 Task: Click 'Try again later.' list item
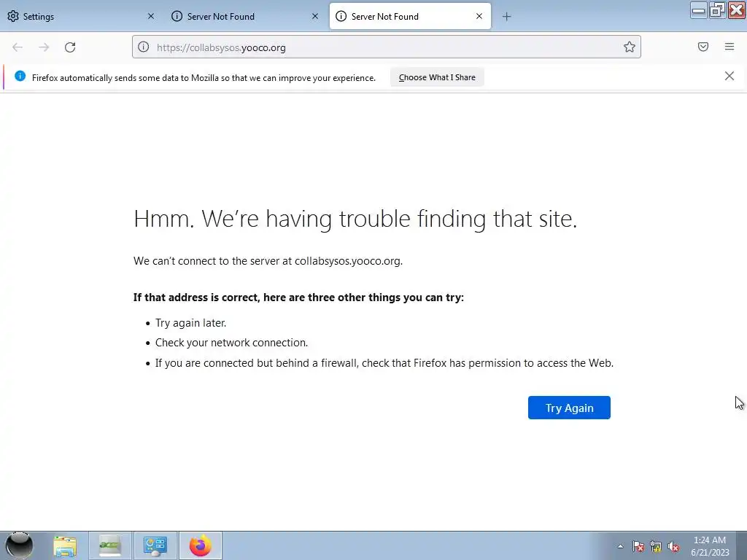pos(190,323)
